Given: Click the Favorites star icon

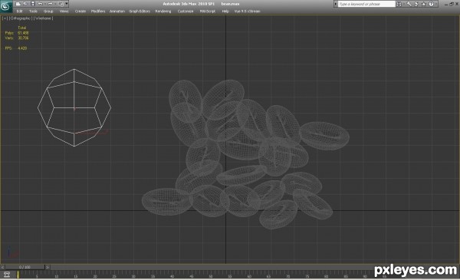Looking at the screenshot, I should (424, 4).
